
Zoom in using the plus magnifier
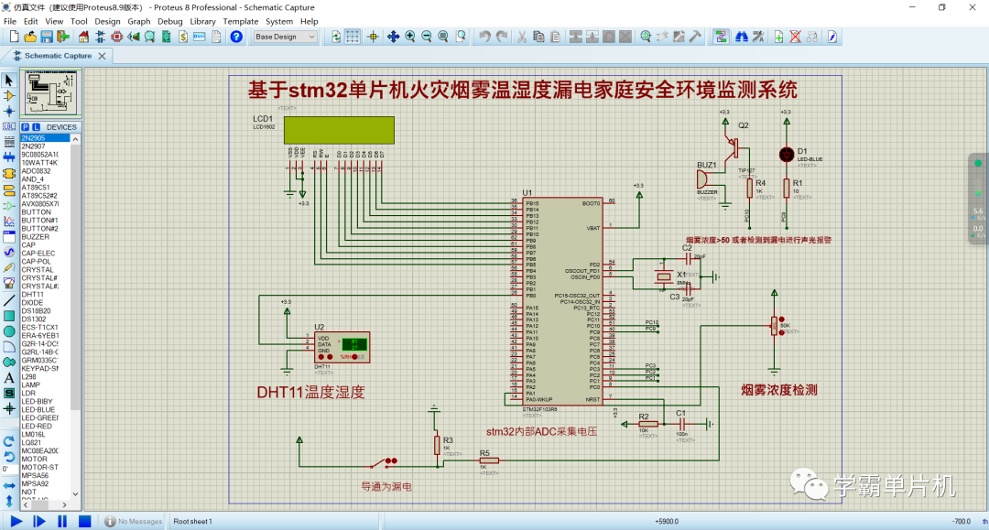pyautogui.click(x=410, y=37)
